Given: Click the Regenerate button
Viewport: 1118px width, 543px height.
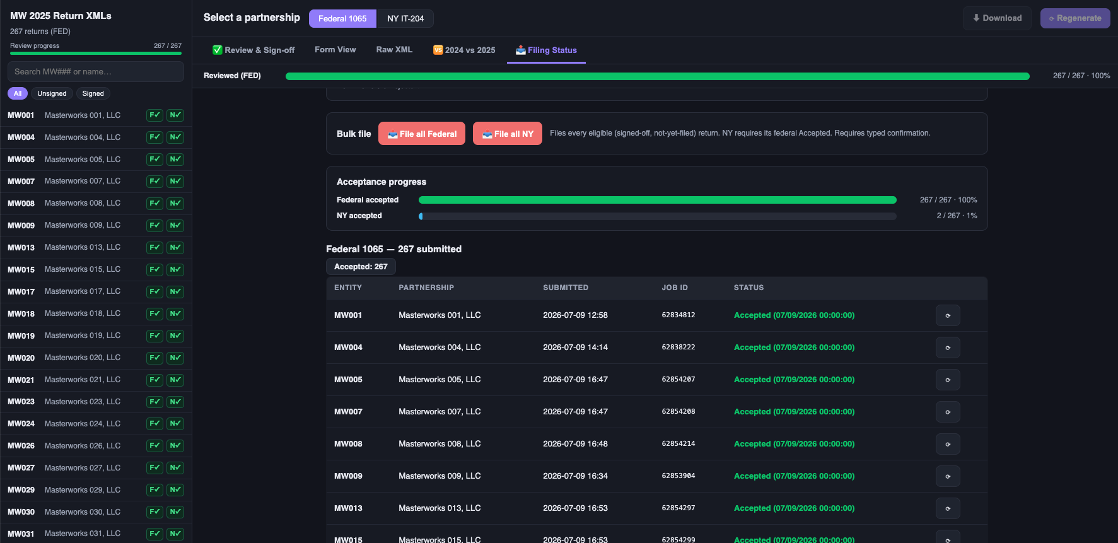Looking at the screenshot, I should coord(1075,18).
